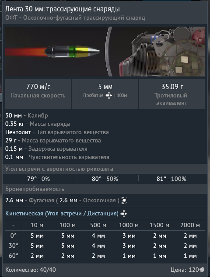Click the 2000 м column header

(190, 225)
